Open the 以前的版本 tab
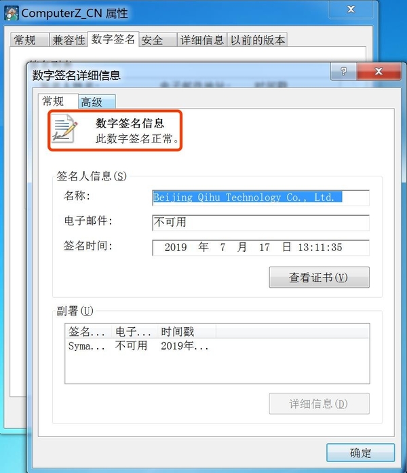The height and width of the screenshot is (473, 407). click(257, 40)
